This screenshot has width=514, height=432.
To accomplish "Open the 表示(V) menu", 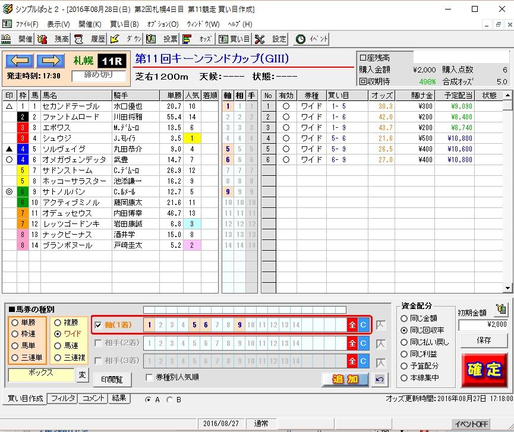I will tap(58, 24).
